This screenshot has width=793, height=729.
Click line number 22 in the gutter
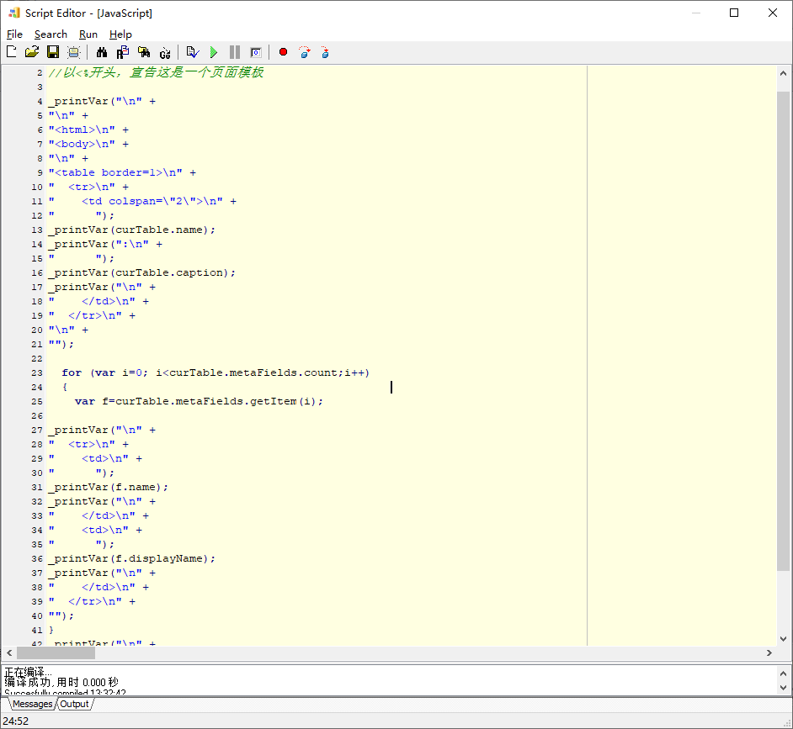click(x=37, y=359)
